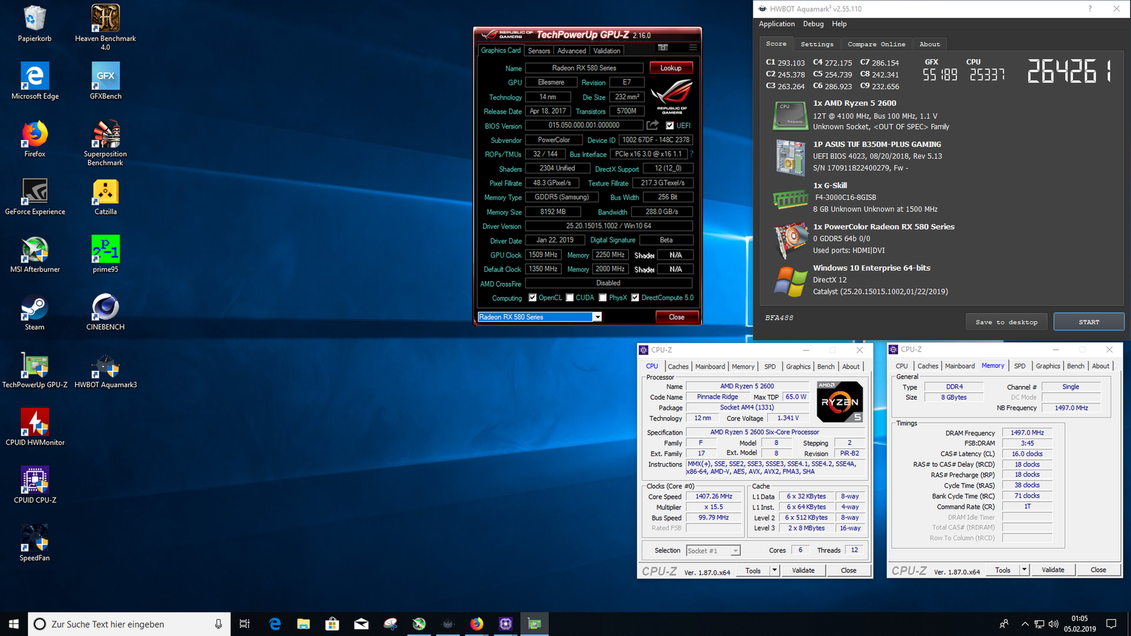This screenshot has height=636, width=1131.
Task: Open CPUID HWMonitor desktop icon
Action: [35, 428]
